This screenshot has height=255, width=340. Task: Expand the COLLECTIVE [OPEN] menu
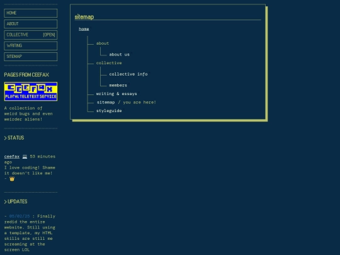click(31, 35)
